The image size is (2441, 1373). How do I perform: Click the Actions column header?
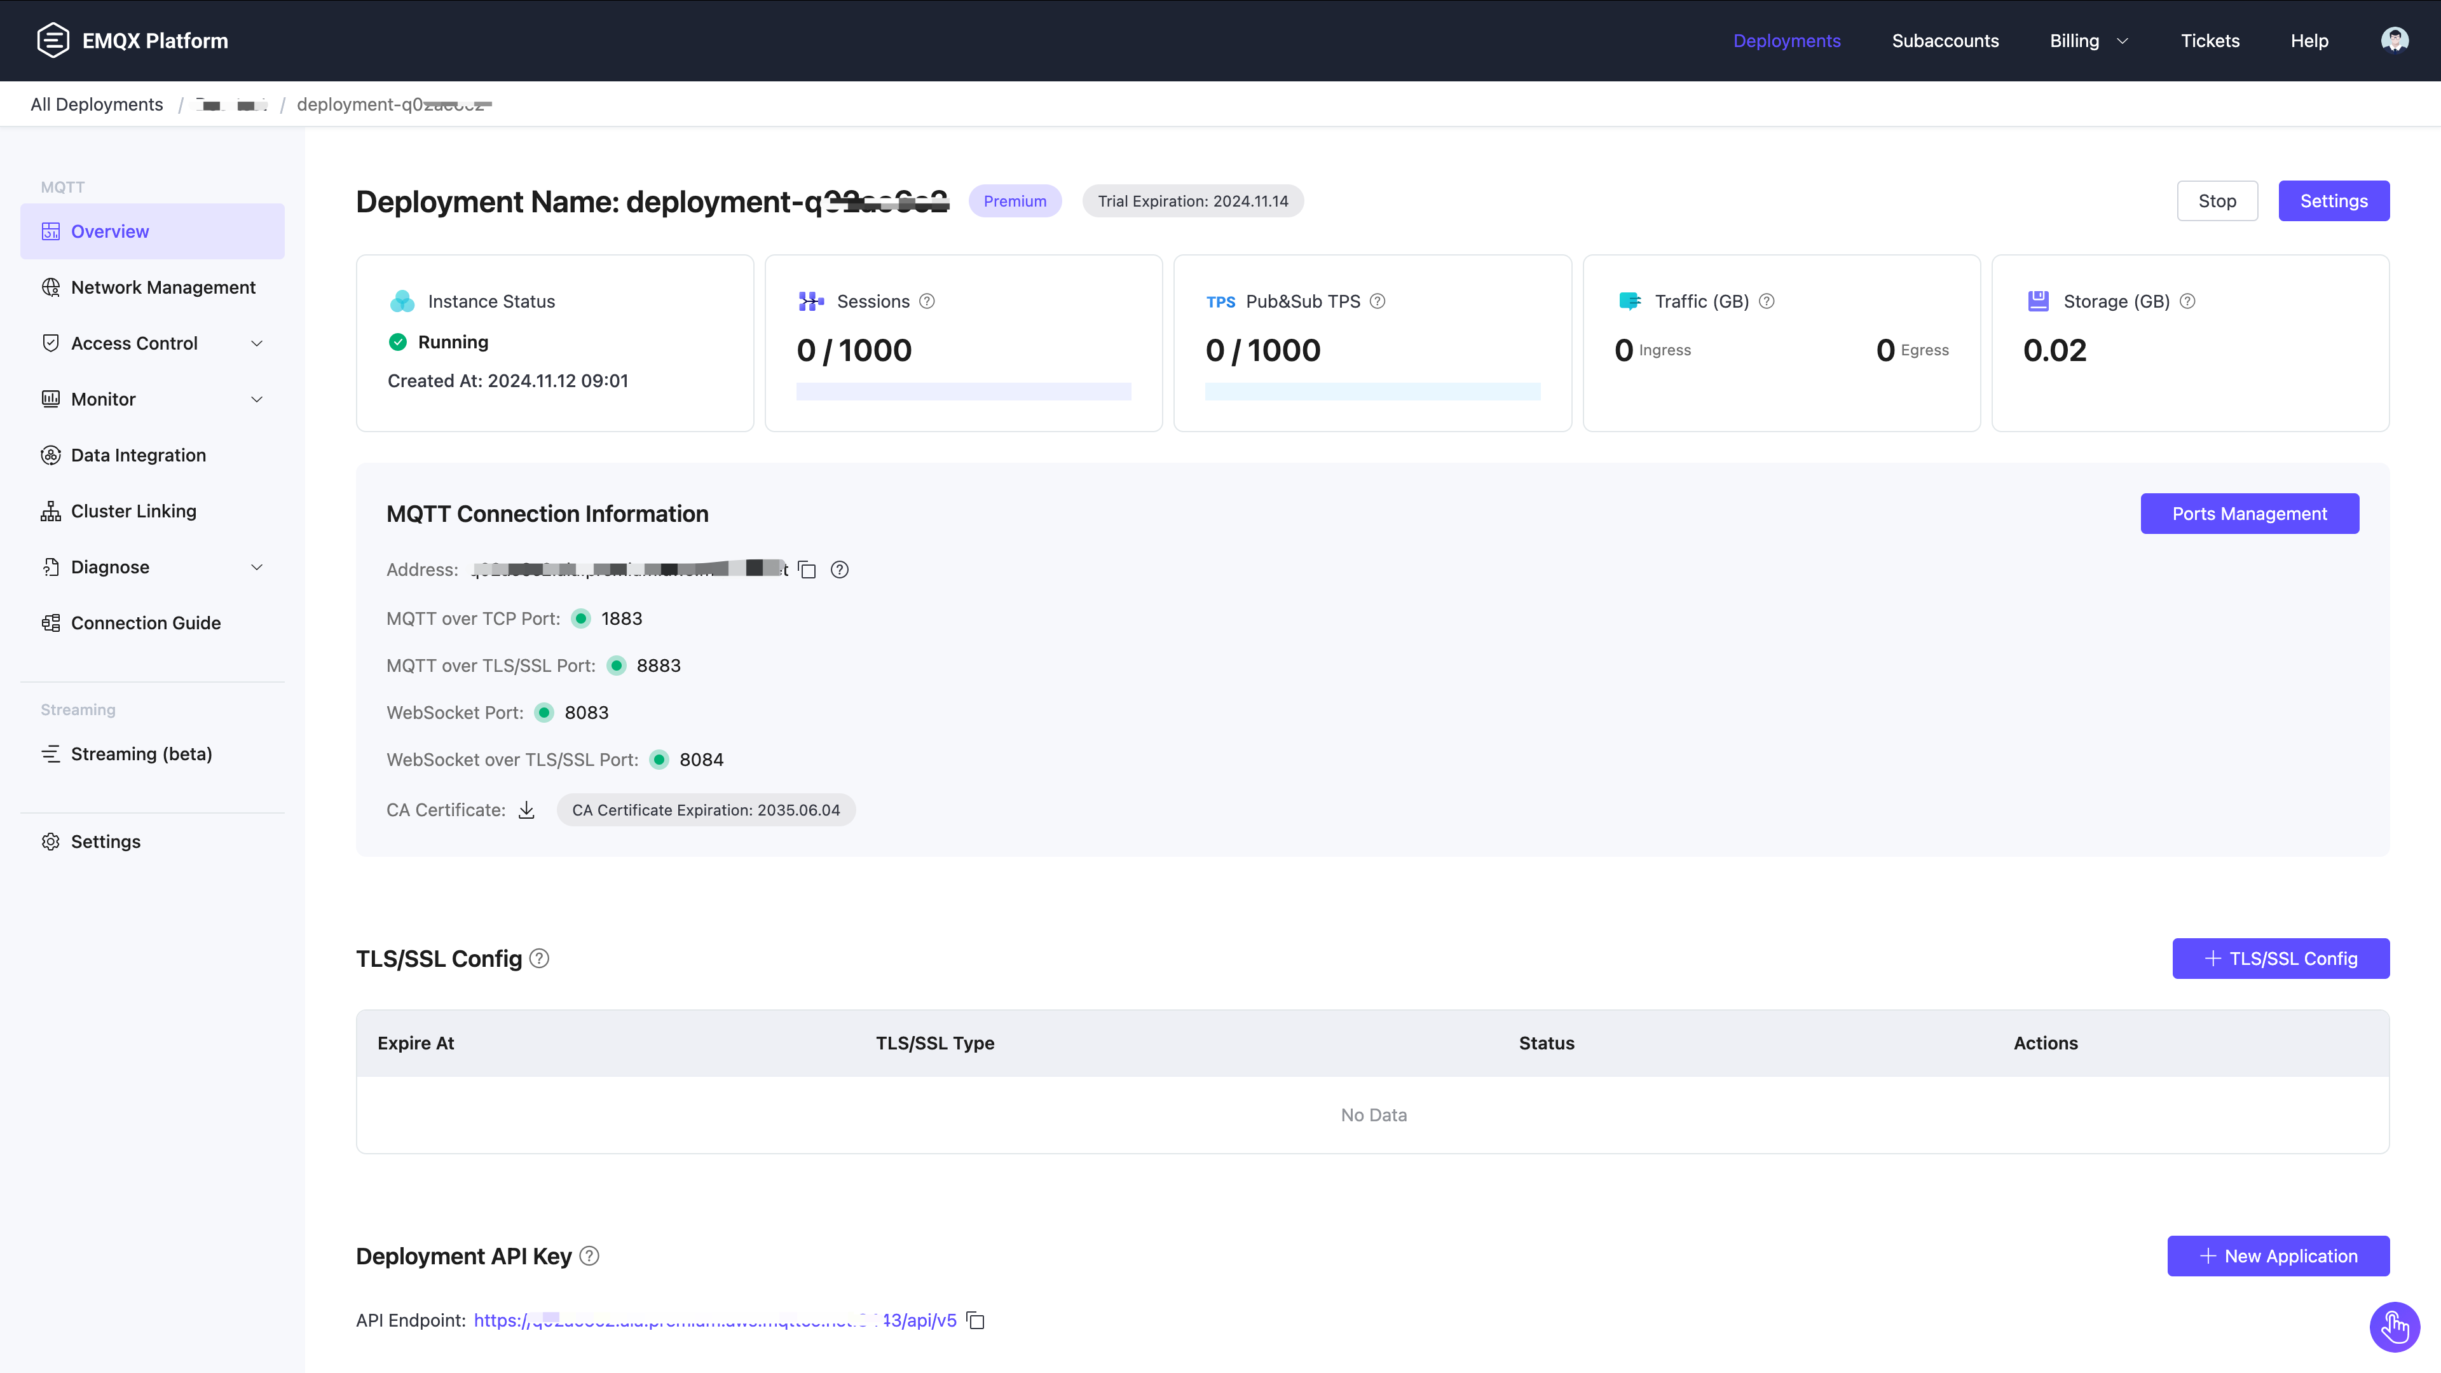click(2046, 1043)
